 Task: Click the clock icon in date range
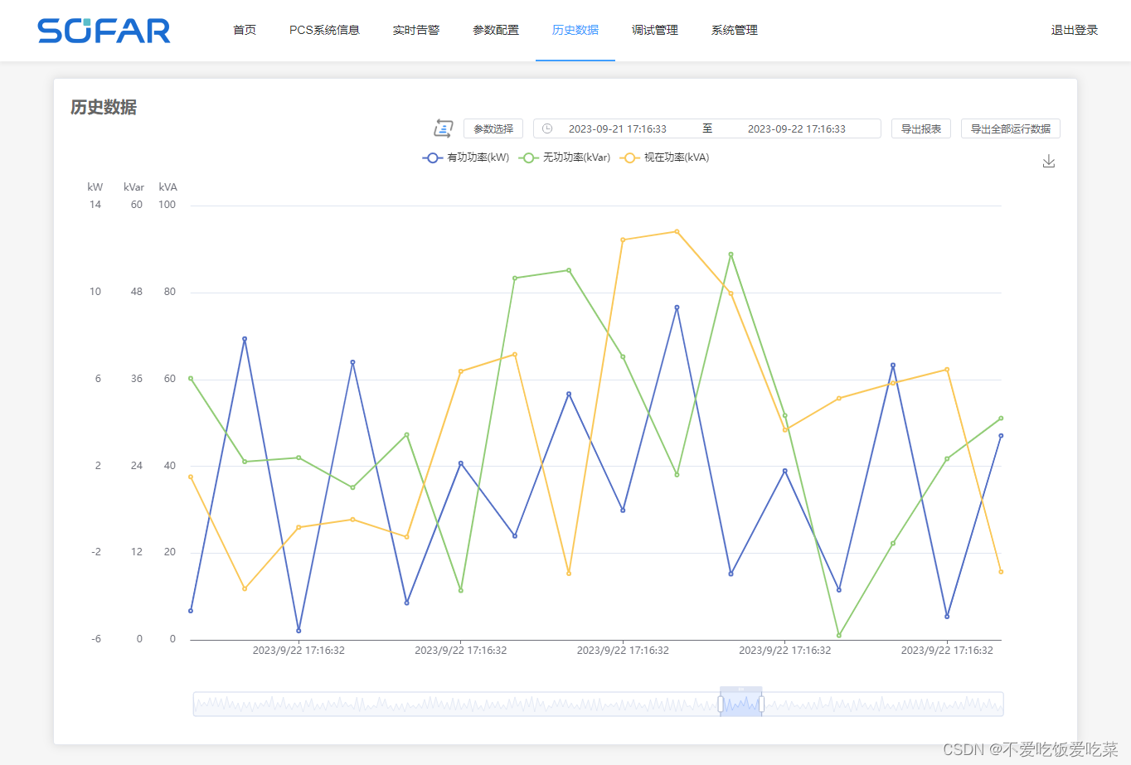(x=547, y=128)
